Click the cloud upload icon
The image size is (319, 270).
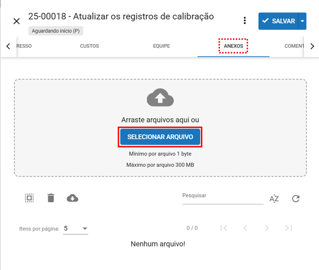click(x=160, y=98)
